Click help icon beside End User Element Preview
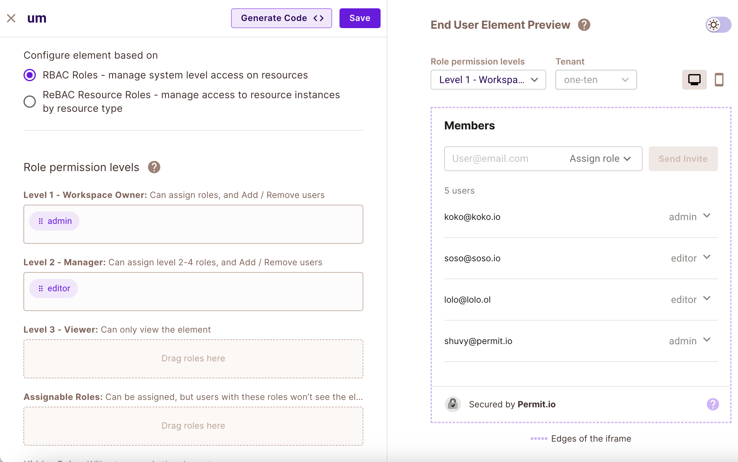Viewport: 738px width, 462px height. (x=584, y=25)
